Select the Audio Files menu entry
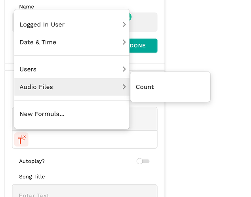The width and height of the screenshot is (251, 197). tap(36, 87)
